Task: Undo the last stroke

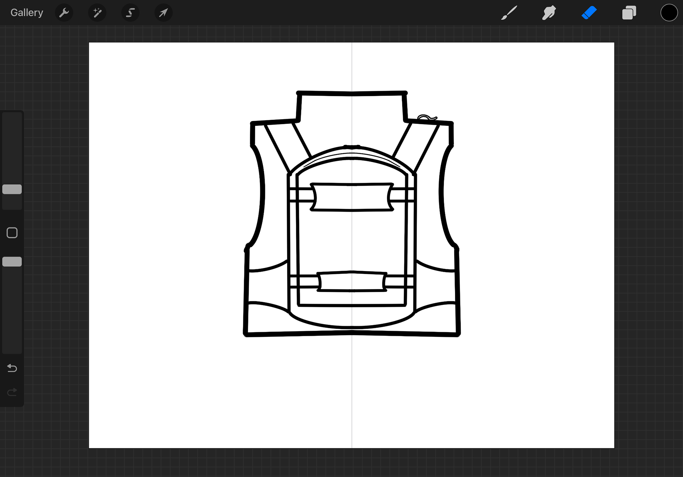Action: click(x=12, y=368)
